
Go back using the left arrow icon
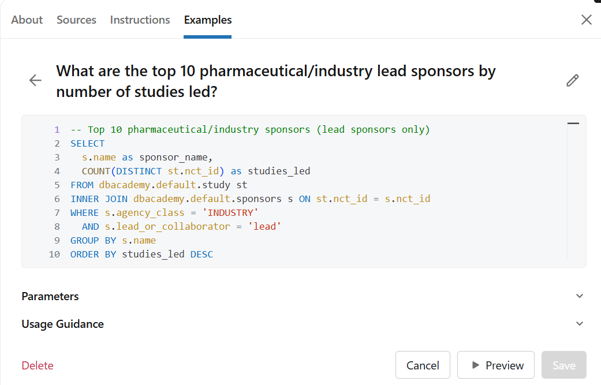pyautogui.click(x=35, y=80)
